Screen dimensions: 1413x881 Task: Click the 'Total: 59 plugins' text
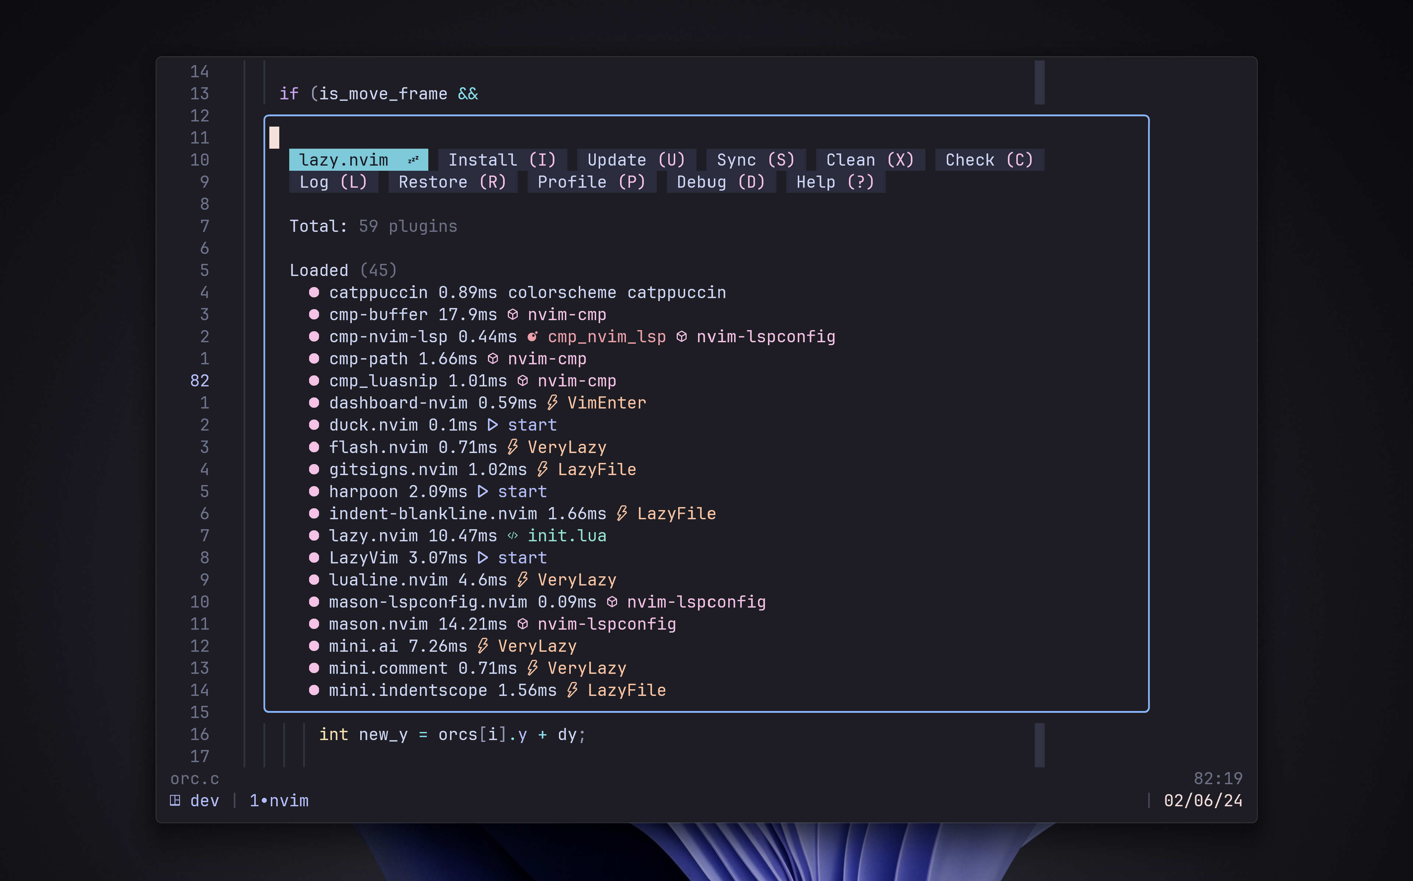pyautogui.click(x=373, y=226)
